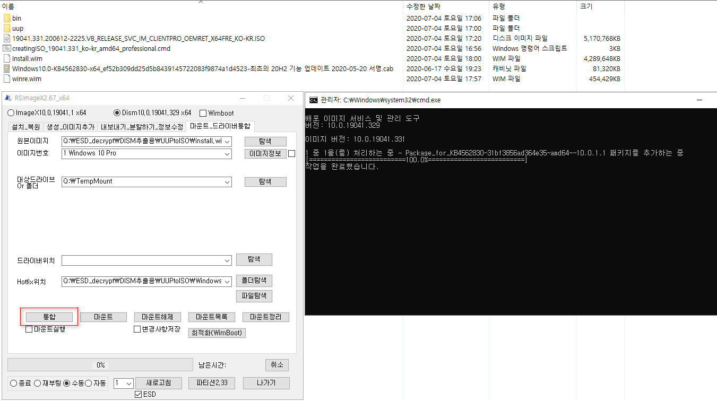This screenshot has height=401, width=717.
Task: Click the cmd.exe window title icon
Action: point(314,100)
